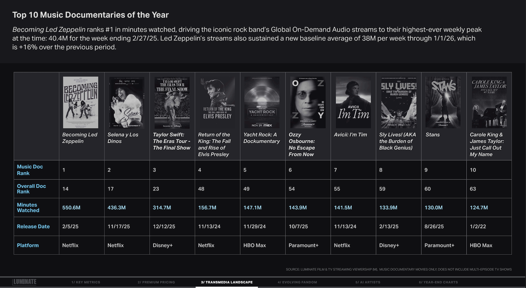Switch to Premium Pricing tab
This screenshot has width=526, height=288.
coord(156,282)
